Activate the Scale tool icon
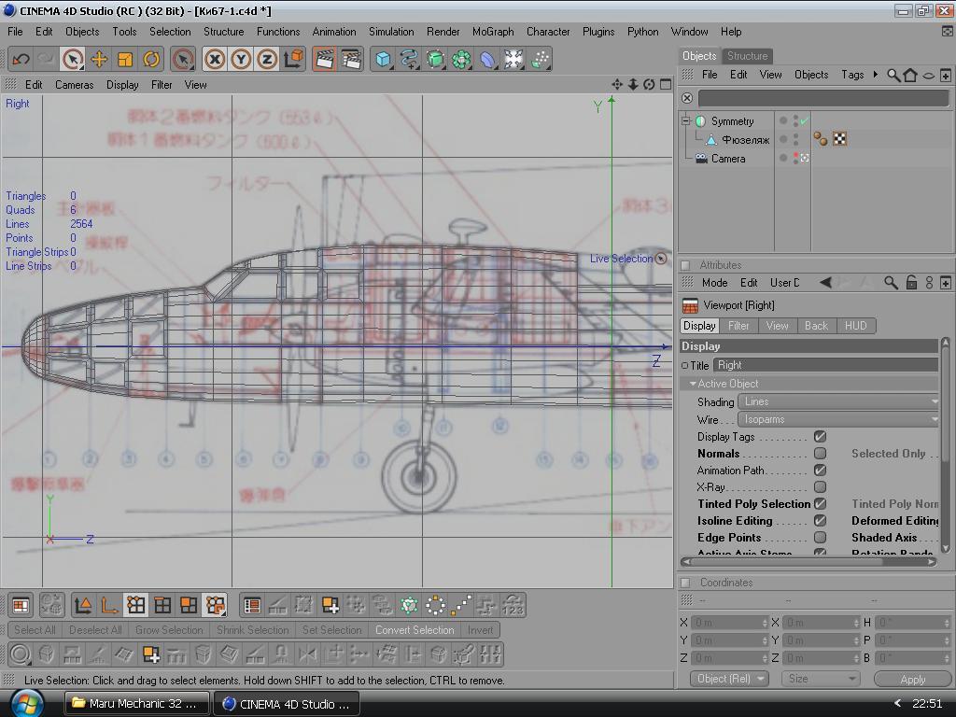 point(125,59)
